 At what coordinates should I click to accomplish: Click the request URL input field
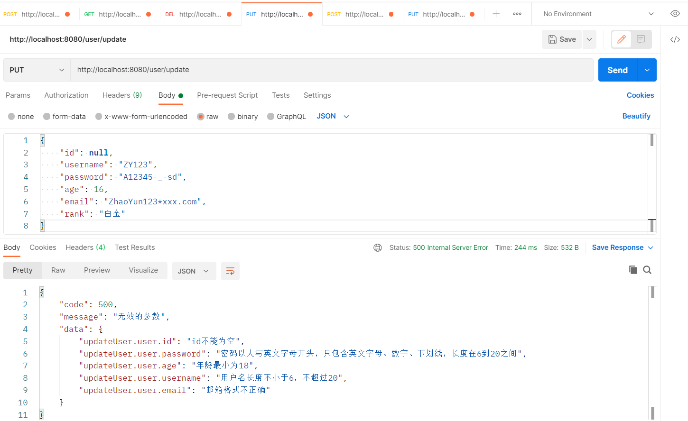pos(332,70)
